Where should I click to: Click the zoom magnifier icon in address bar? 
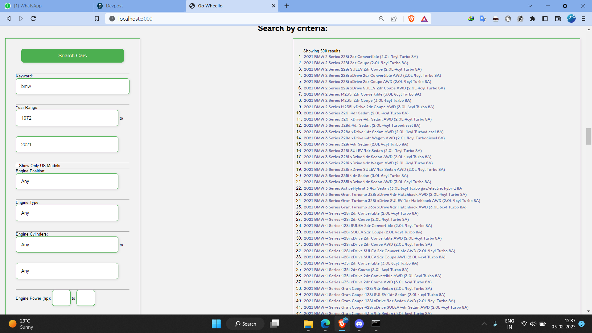pyautogui.click(x=381, y=19)
